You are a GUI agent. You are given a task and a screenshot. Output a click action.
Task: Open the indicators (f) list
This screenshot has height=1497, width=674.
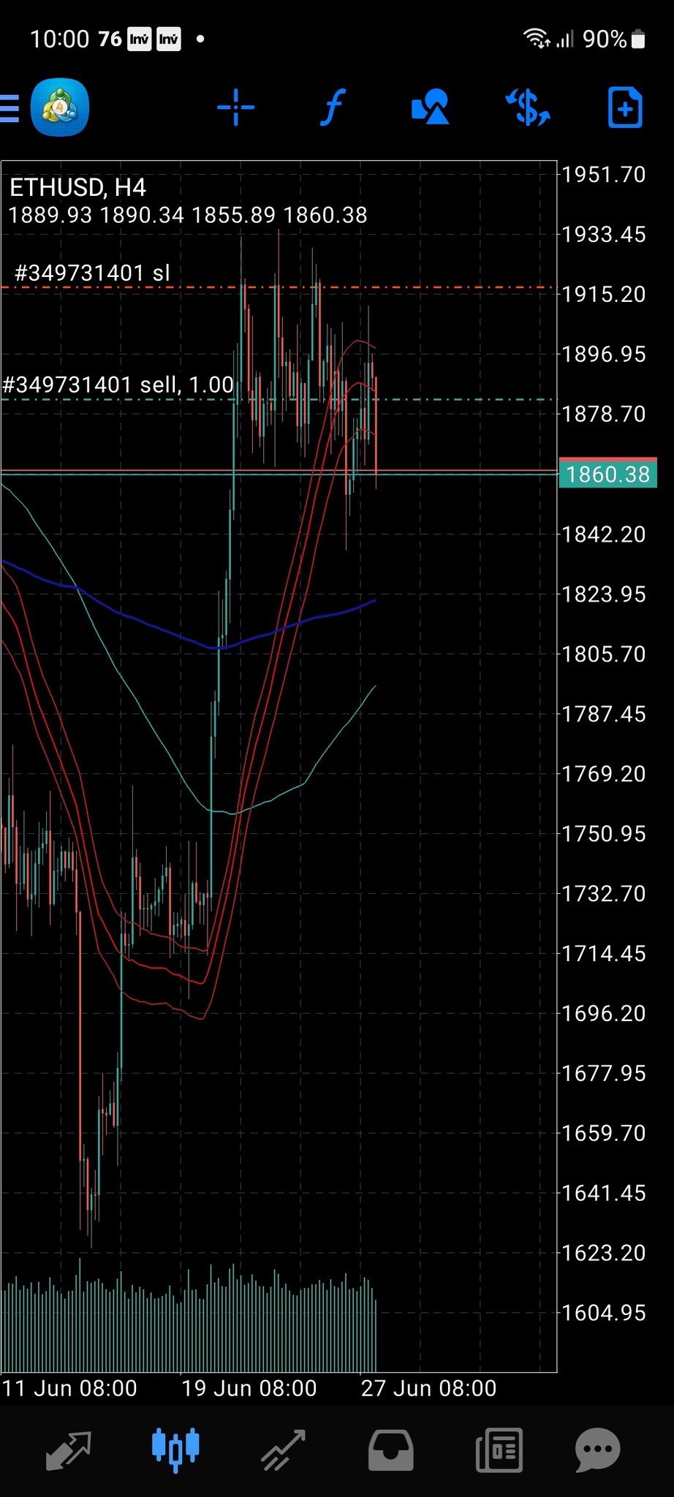(333, 108)
